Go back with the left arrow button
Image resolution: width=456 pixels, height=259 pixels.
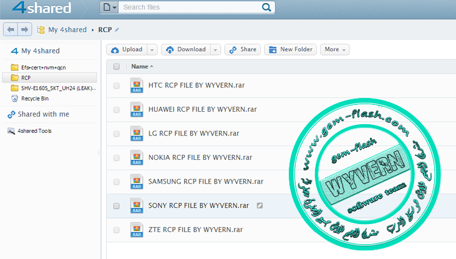(11, 29)
